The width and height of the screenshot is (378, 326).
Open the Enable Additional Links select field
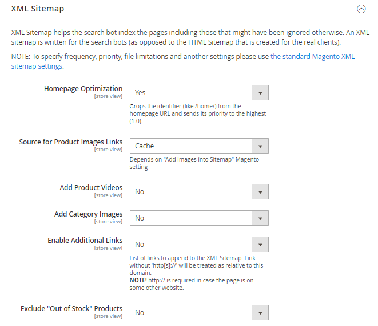(x=192, y=244)
